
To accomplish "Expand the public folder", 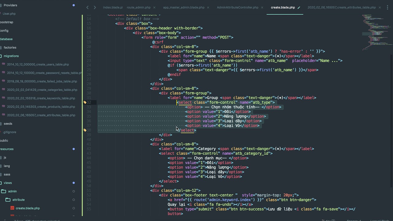I will coord(4,141).
